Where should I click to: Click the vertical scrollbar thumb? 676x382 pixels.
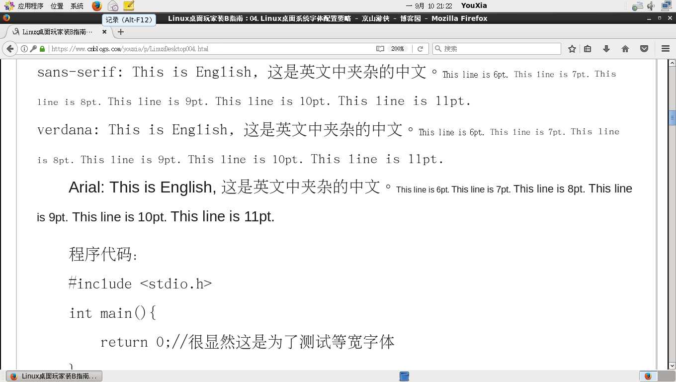672,118
